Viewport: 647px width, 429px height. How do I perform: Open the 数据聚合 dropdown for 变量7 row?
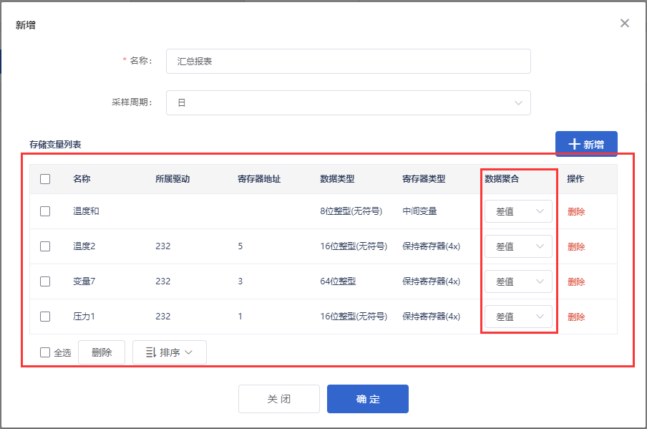click(x=518, y=281)
